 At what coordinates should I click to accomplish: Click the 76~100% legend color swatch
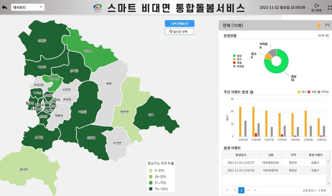point(151,189)
